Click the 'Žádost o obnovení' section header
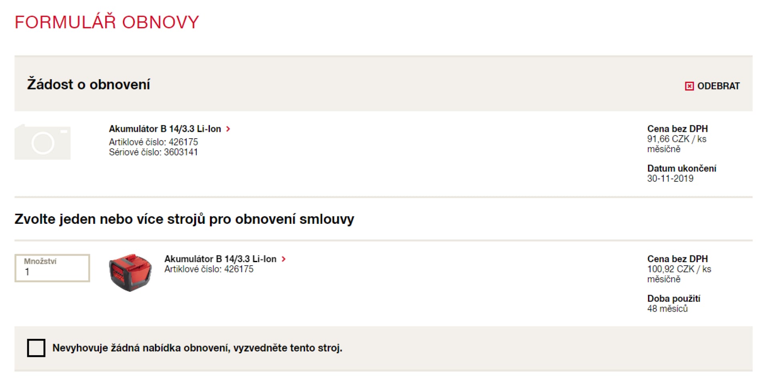Viewport: 769px width, 386px height. point(89,84)
